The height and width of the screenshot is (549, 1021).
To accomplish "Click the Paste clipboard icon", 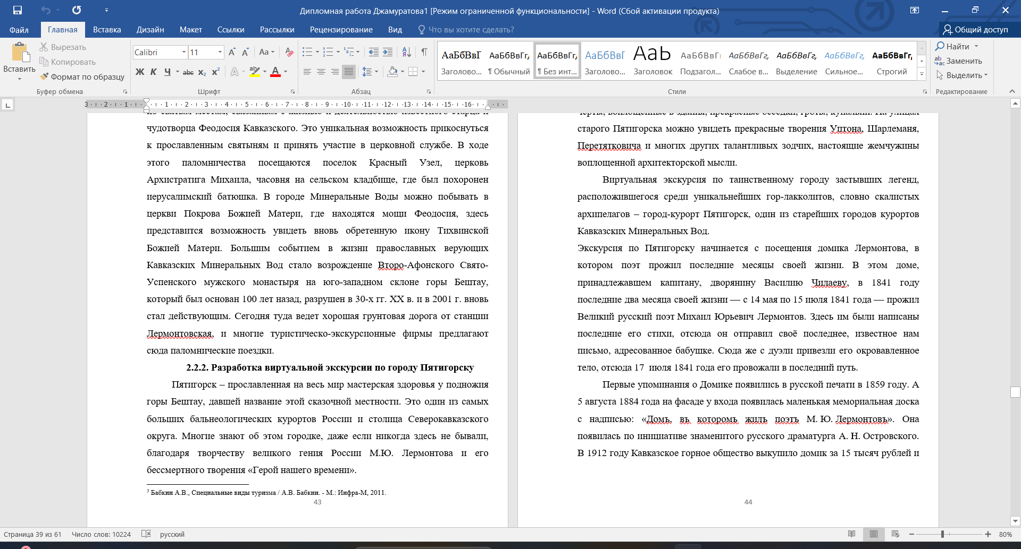I will click(20, 53).
